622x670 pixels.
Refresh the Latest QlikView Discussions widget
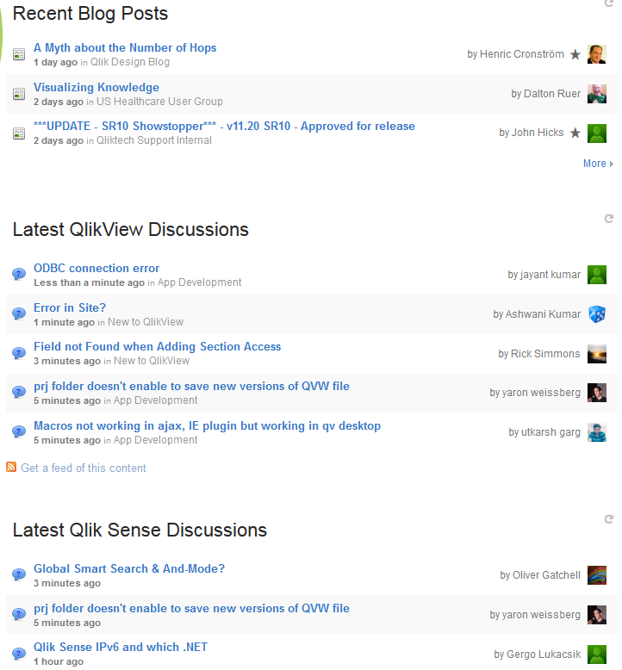[x=609, y=219]
